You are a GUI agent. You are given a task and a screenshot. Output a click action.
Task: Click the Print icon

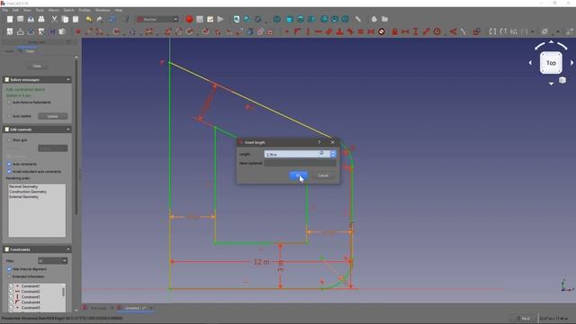[x=41, y=19]
